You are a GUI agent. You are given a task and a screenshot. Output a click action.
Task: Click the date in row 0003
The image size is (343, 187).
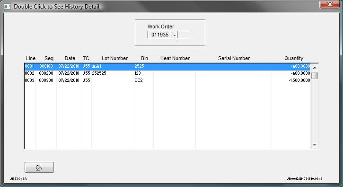[69, 80]
